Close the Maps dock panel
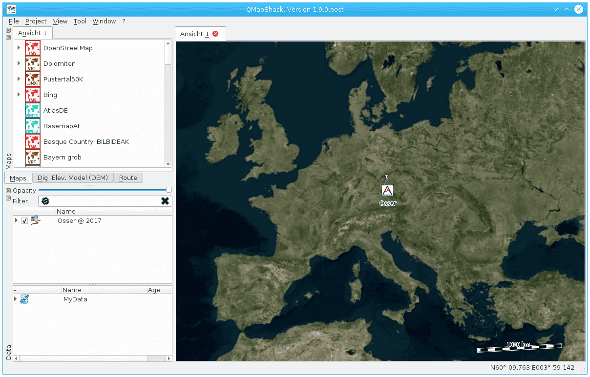 8,30
